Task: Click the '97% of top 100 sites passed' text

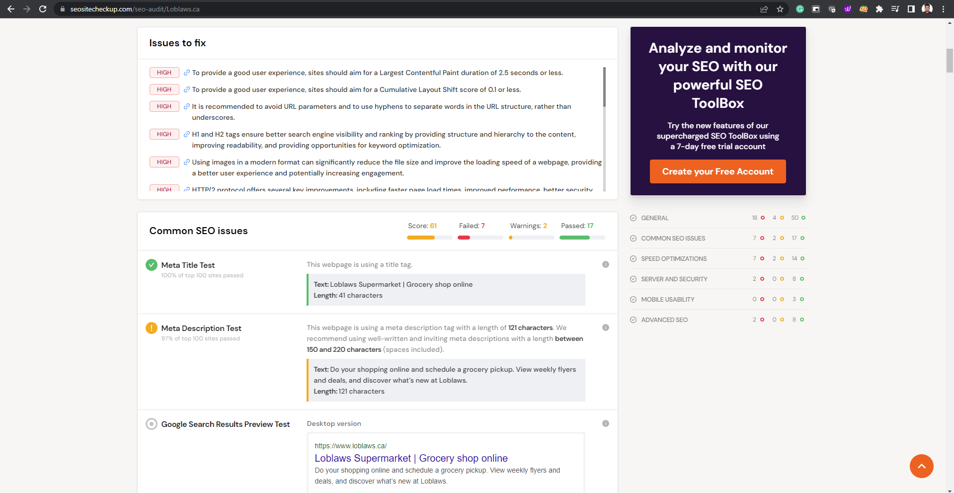Action: tap(200, 338)
